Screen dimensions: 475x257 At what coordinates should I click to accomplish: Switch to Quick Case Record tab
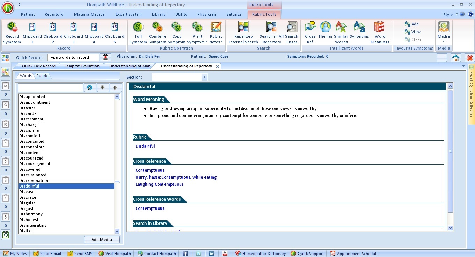[39, 66]
